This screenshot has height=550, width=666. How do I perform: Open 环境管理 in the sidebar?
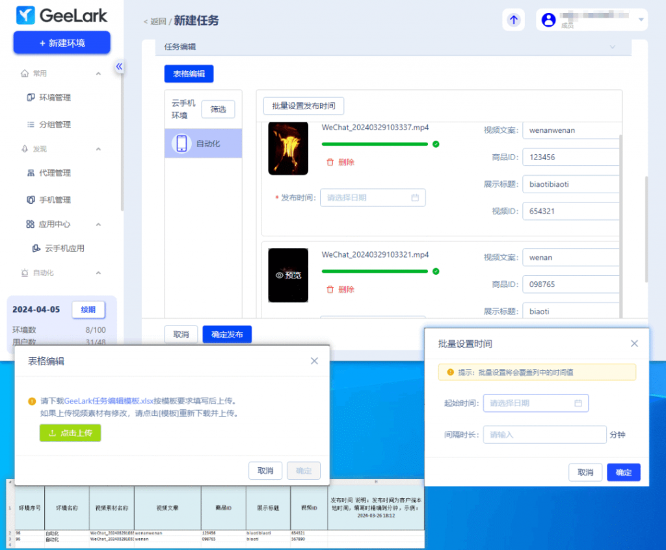click(x=55, y=98)
